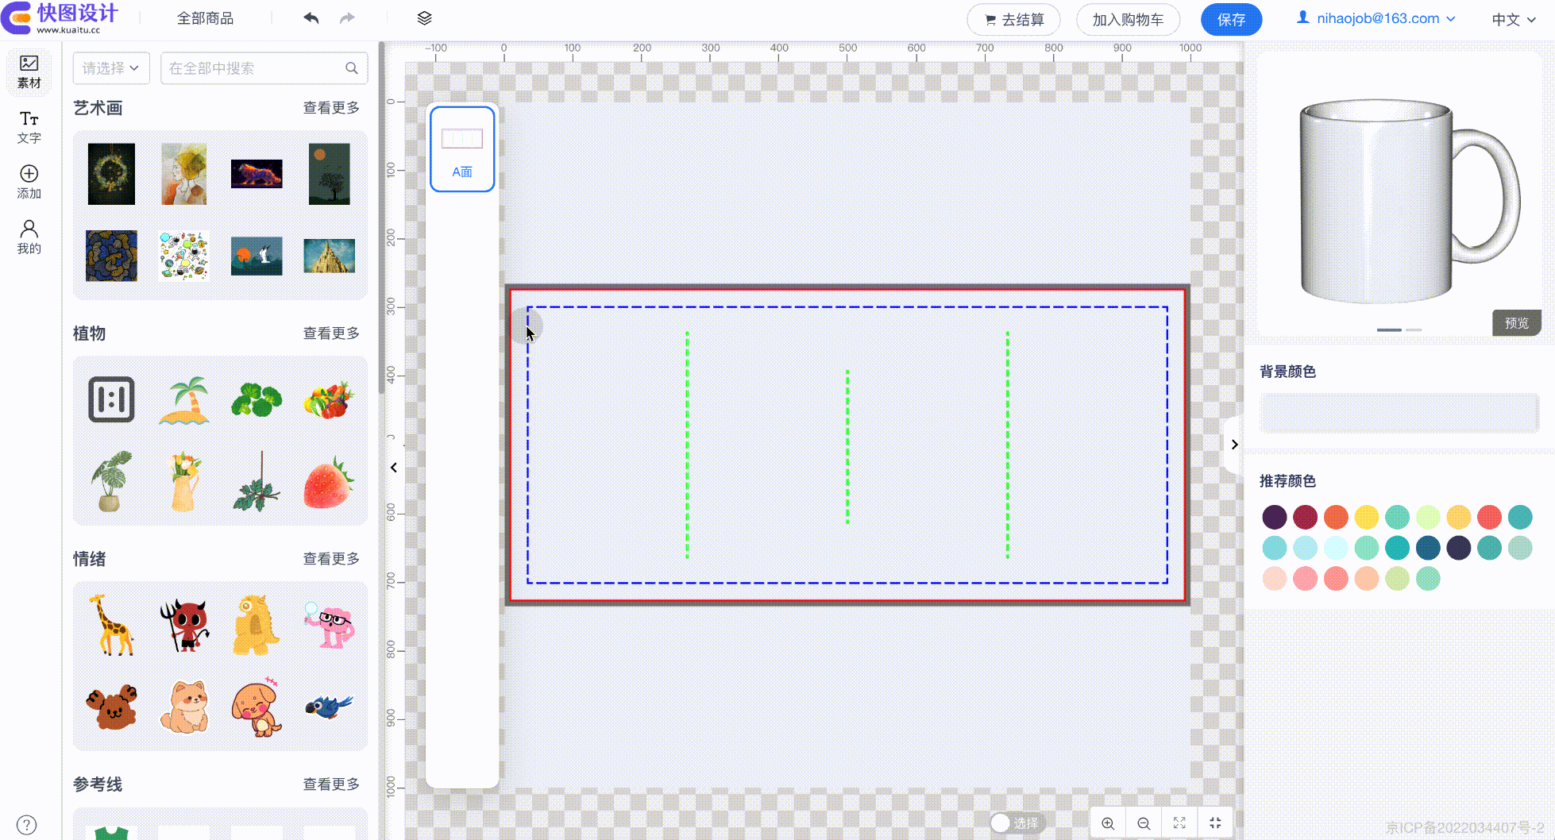Open the 中文 language dropdown
The width and height of the screenshot is (1555, 840).
[x=1514, y=19]
